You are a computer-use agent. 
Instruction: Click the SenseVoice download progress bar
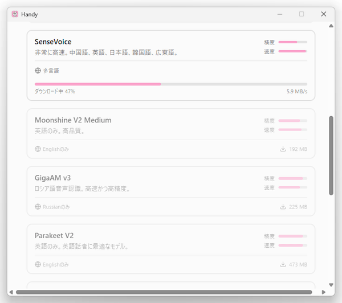click(170, 84)
